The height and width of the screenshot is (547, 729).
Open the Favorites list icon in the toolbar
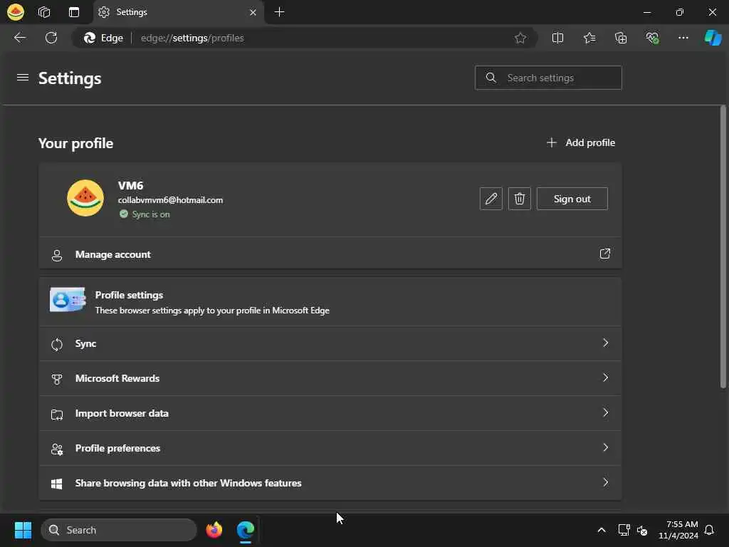(589, 38)
